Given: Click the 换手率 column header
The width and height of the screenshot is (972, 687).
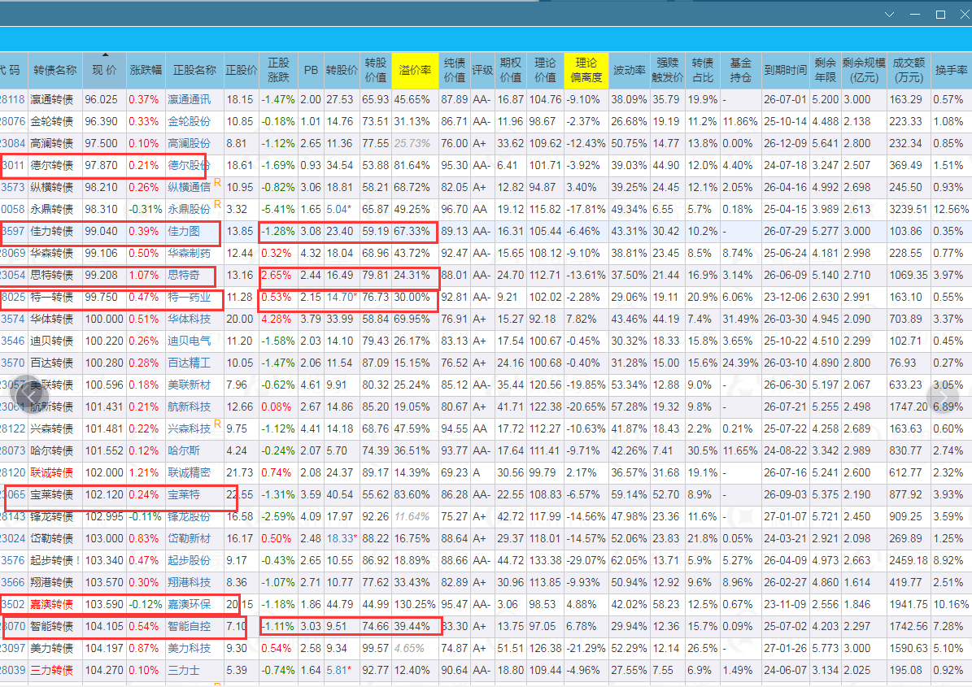Looking at the screenshot, I should [x=951, y=70].
